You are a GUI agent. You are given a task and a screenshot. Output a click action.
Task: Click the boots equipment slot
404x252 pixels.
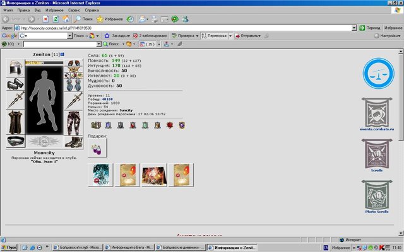74,142
